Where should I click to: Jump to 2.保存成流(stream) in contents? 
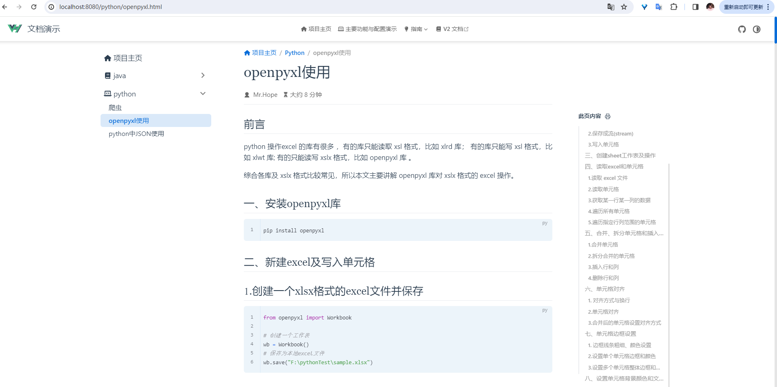(x=611, y=133)
